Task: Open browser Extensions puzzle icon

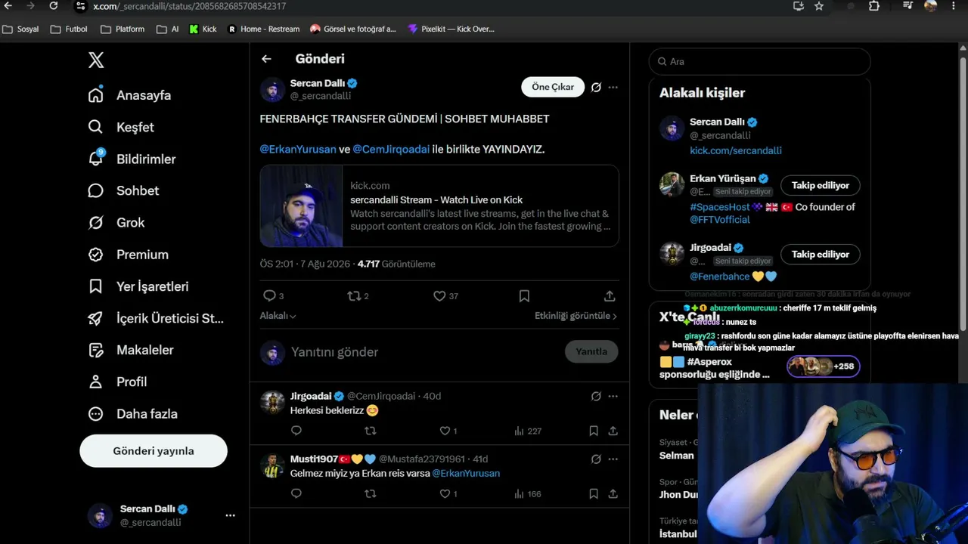Action: point(874,6)
